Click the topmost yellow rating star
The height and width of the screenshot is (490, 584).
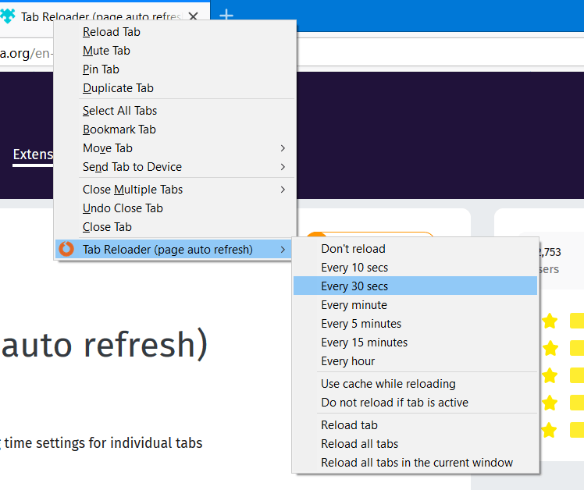pyautogui.click(x=550, y=321)
